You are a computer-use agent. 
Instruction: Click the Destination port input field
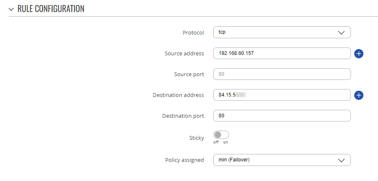tap(282, 116)
